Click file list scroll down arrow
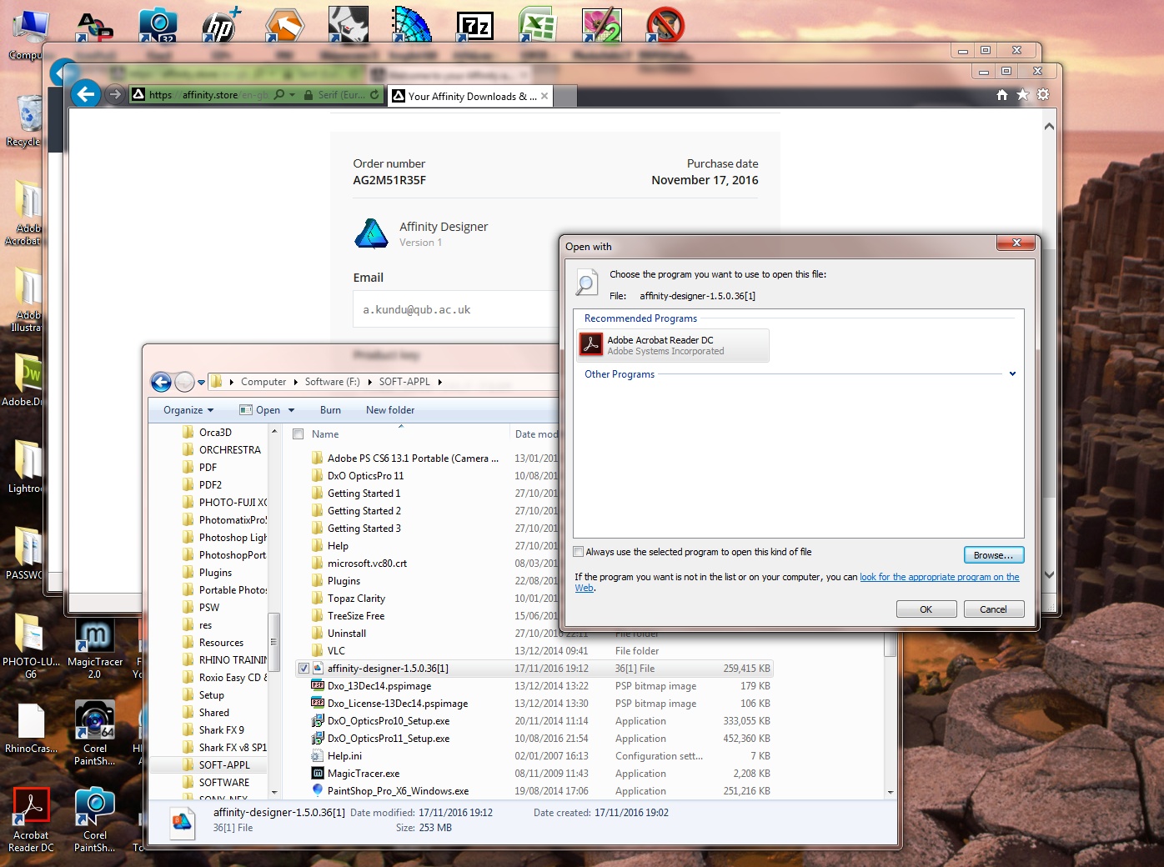This screenshot has width=1164, height=867. pos(890,792)
